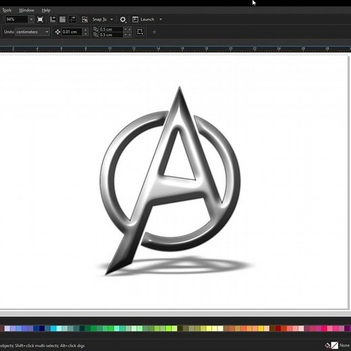Pick the bright lime green palette swatch
351x351 pixels.
coord(169,328)
